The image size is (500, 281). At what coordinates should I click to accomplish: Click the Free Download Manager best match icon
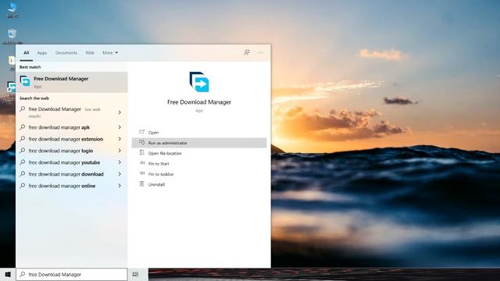25,81
